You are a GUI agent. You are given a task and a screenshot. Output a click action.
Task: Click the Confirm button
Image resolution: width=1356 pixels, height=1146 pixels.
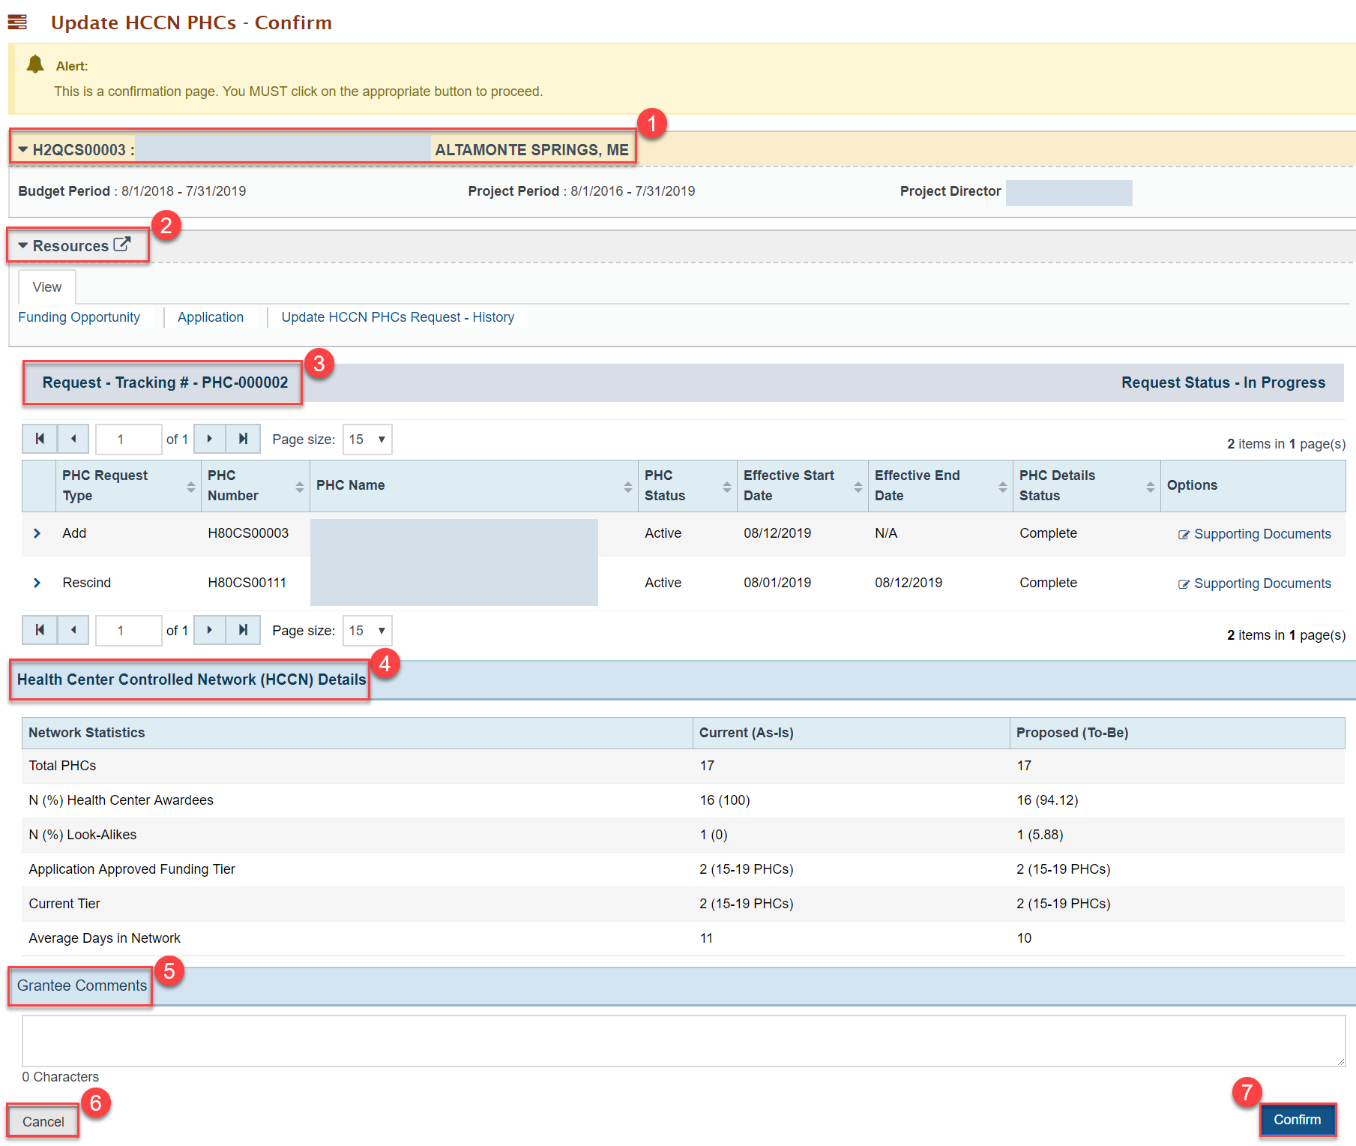pyautogui.click(x=1298, y=1120)
